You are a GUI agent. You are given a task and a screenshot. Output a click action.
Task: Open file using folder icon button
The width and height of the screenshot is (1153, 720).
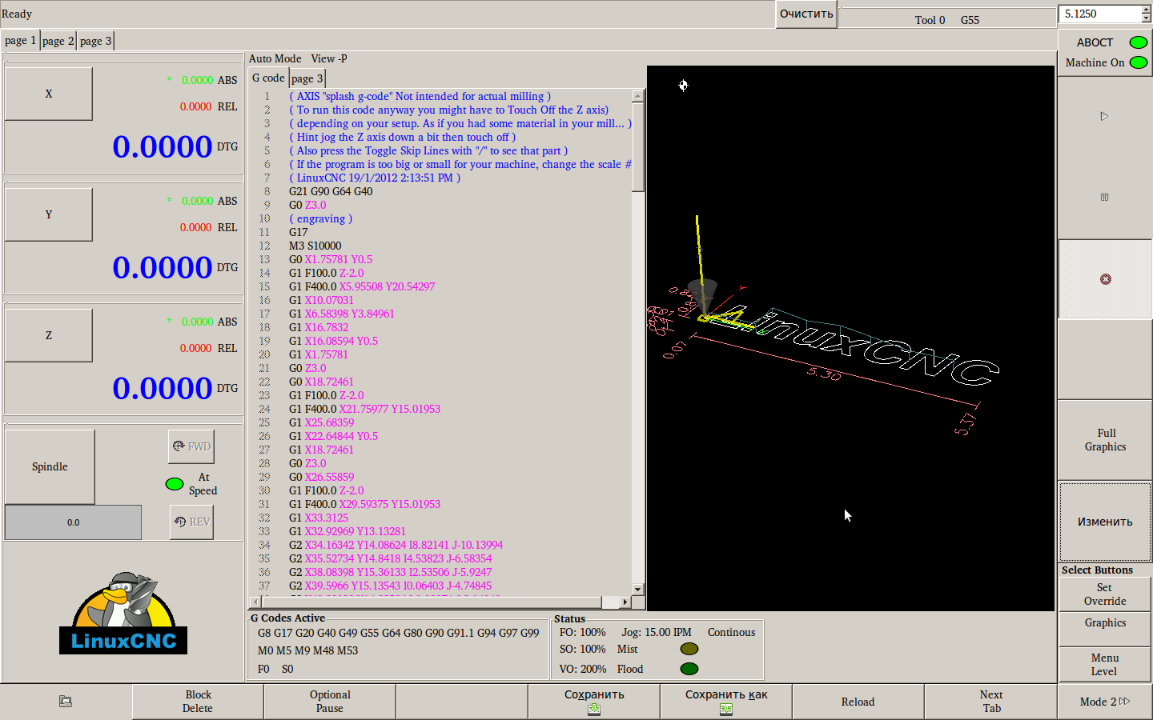(66, 702)
